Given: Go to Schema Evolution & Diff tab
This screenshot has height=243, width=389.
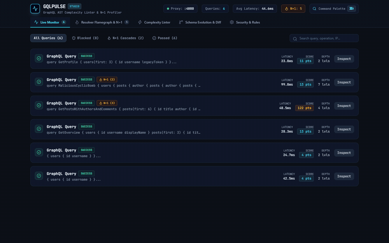Looking at the screenshot, I should pyautogui.click(x=200, y=22).
